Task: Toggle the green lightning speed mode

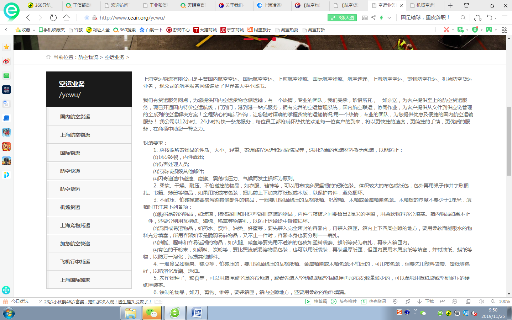Action: 381,18
